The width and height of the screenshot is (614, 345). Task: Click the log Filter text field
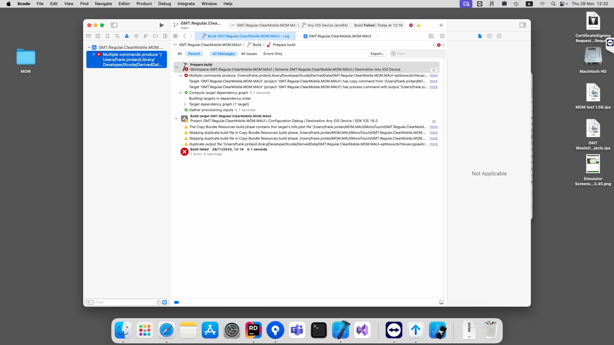click(419, 54)
